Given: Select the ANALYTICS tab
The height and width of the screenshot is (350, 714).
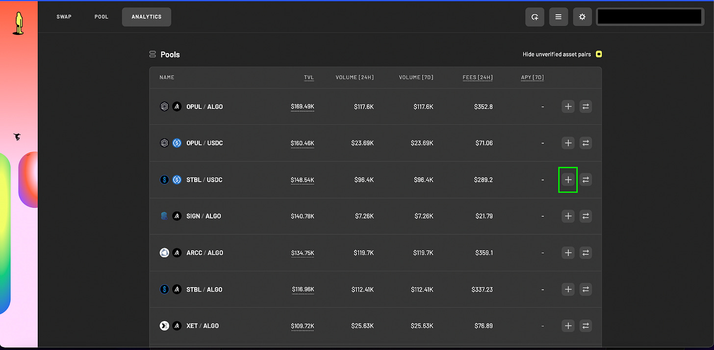Looking at the screenshot, I should (147, 17).
